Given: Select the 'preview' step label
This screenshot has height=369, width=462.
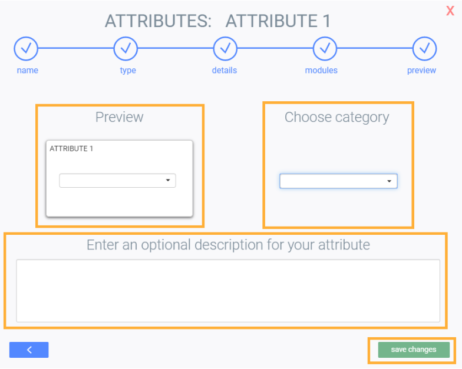Looking at the screenshot, I should pos(421,71).
